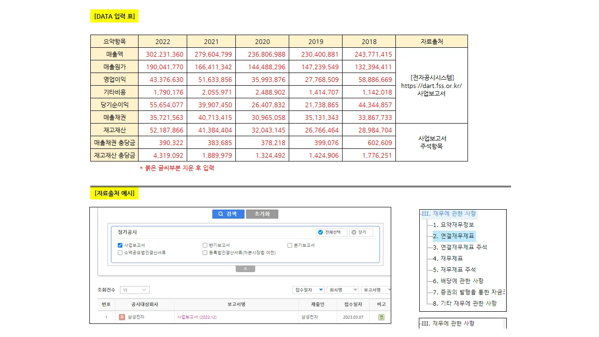Click the 기타비용 row label
The height and width of the screenshot is (337, 599).
click(x=115, y=92)
